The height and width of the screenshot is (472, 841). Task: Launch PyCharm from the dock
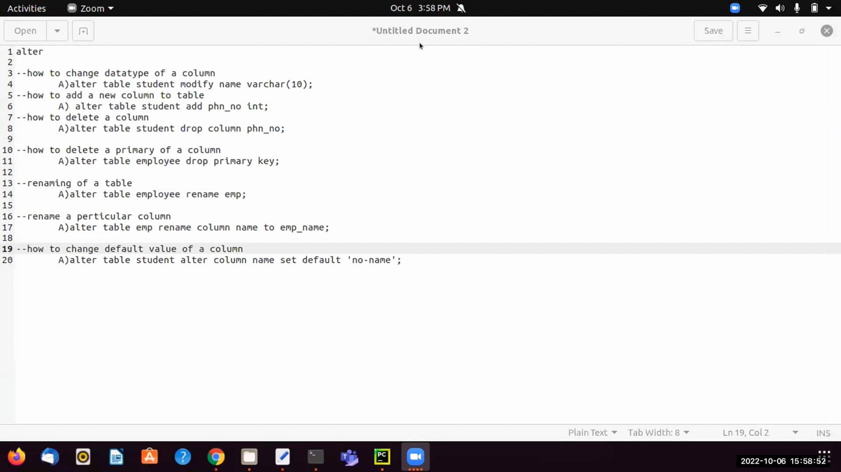382,457
